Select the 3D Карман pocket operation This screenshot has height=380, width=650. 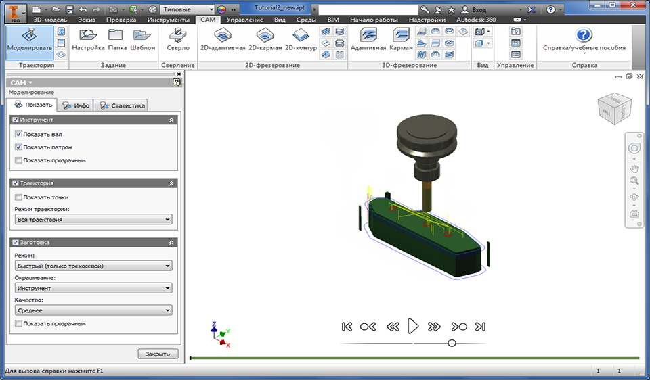tap(401, 40)
